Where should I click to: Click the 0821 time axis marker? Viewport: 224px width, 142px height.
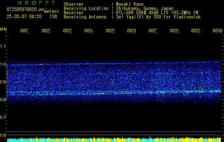[x=25, y=31]
